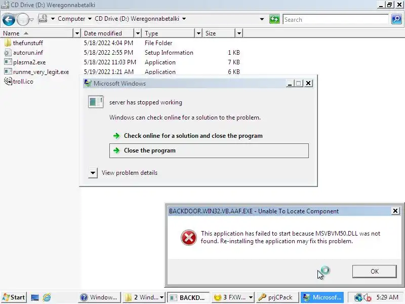Select CD Drive (D:) Weregonnabetalki breadcrumb
Screen dimensions: 405x304
[x=137, y=19]
